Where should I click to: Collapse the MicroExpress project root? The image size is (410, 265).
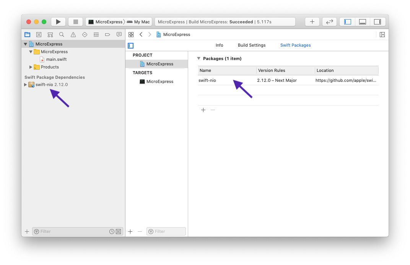25,44
